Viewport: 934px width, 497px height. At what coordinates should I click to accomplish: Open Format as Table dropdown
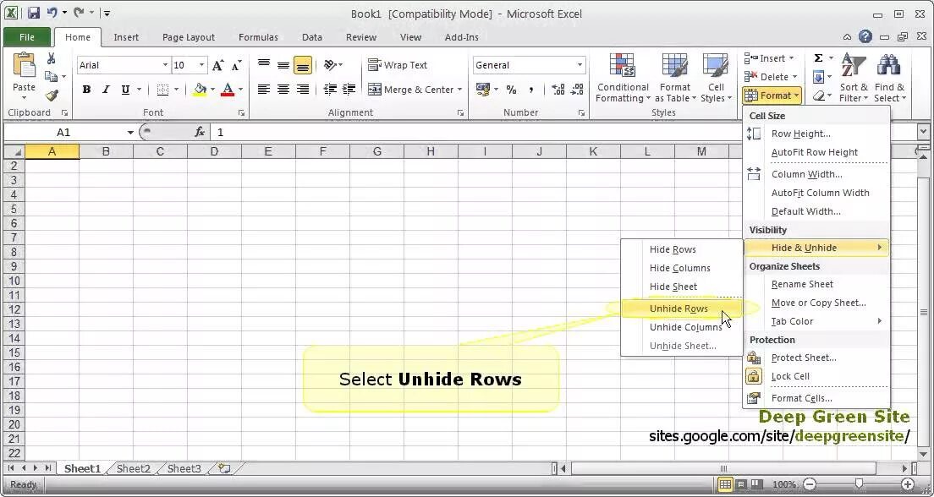coord(675,78)
